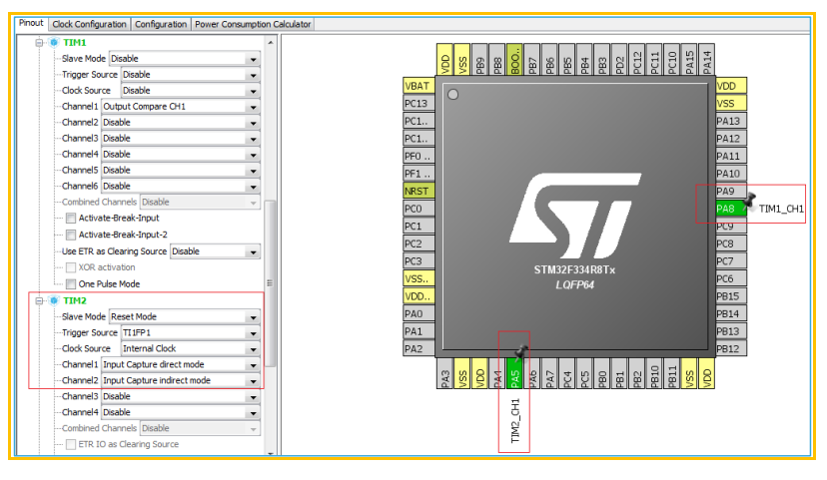The height and width of the screenshot is (480, 827).
Task: Click the TIM1_CH1 pin label
Action: (x=781, y=209)
